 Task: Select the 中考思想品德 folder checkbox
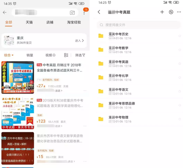[180, 105]
